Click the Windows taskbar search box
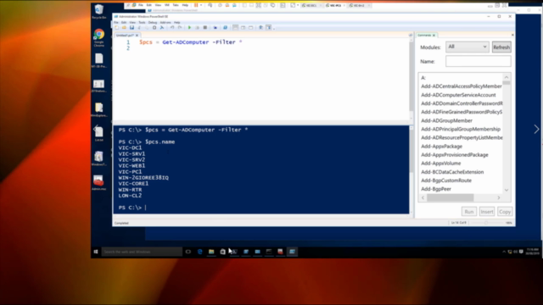 point(142,252)
